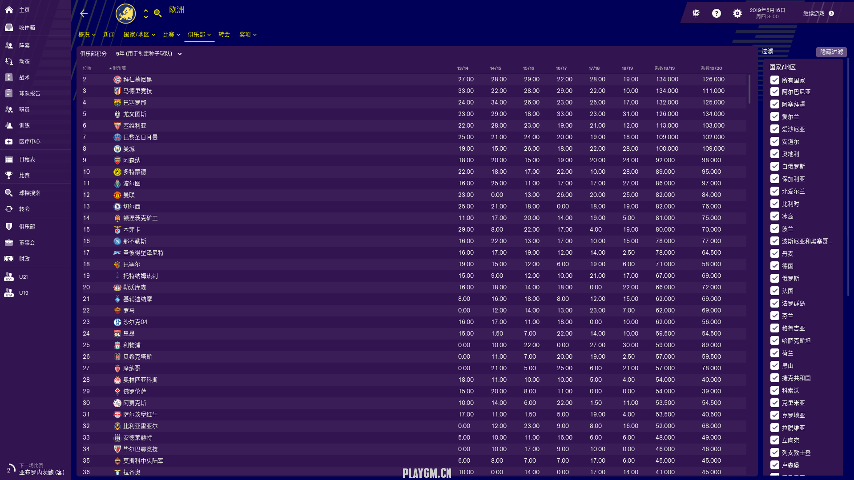Click the search magnifier beside 欧洲
Viewport: 854px width, 480px height.
tap(157, 13)
